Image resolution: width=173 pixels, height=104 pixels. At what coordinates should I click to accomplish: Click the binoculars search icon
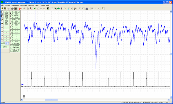pos(55,9)
